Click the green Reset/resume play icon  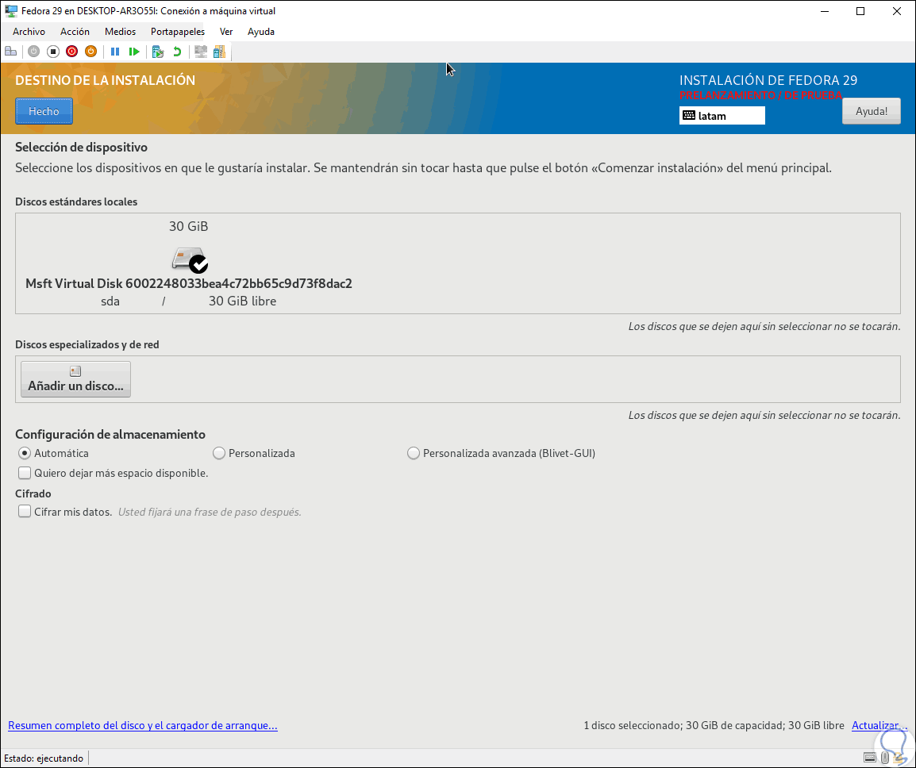pyautogui.click(x=134, y=52)
